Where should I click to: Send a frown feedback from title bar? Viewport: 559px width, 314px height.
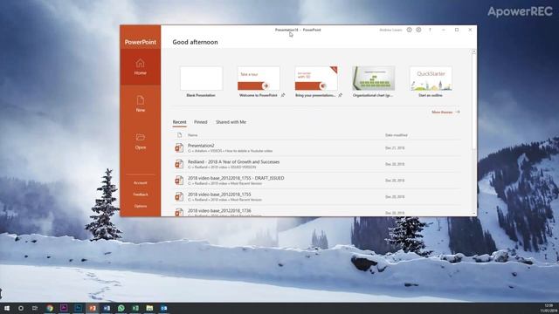418,30
